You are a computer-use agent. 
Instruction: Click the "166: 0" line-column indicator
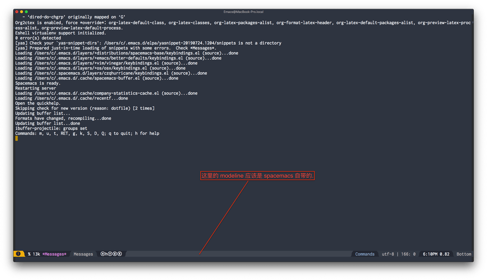(x=409, y=254)
